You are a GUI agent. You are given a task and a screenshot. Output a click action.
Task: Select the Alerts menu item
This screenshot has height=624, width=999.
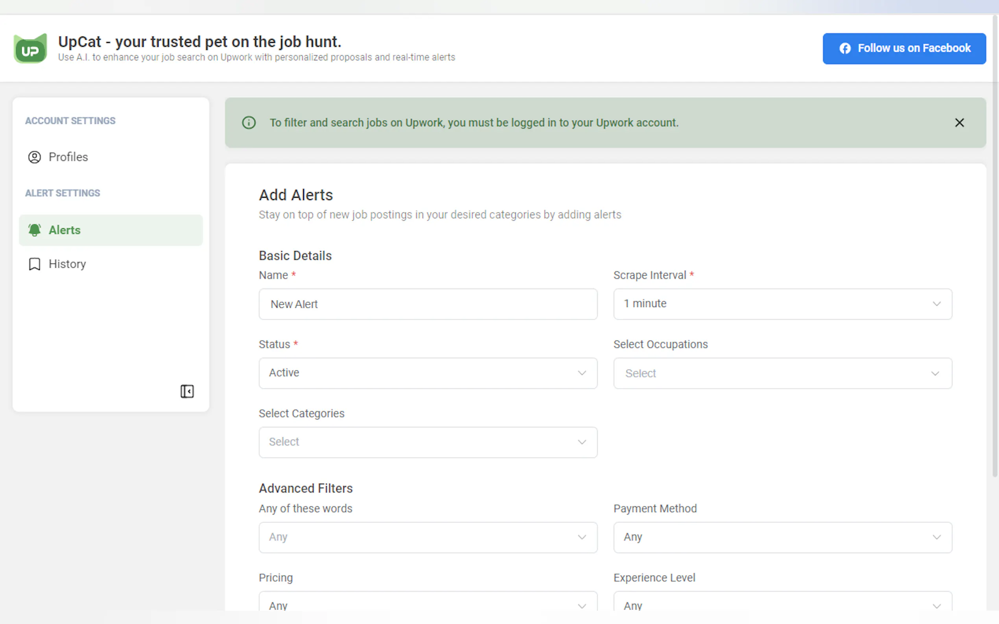[x=65, y=230]
